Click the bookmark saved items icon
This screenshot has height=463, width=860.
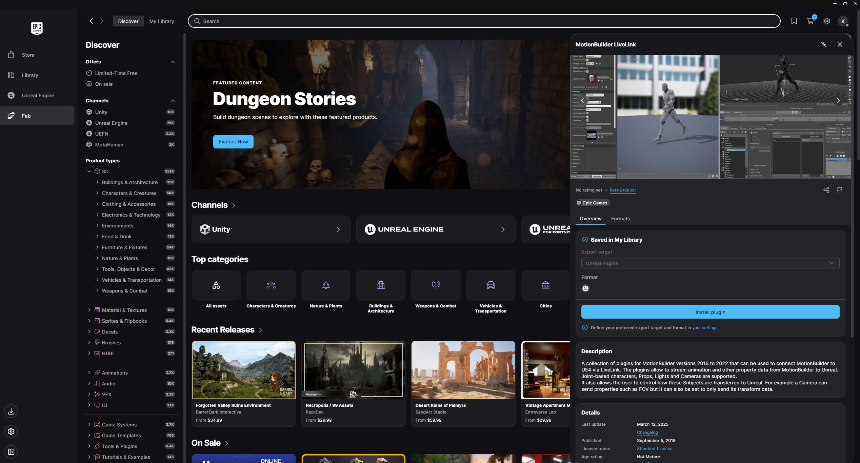click(794, 21)
